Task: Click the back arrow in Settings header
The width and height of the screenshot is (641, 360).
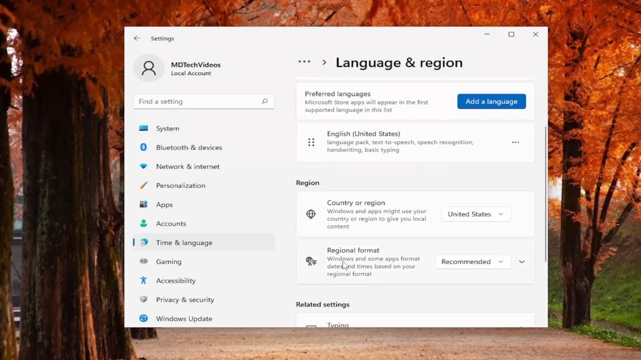Action: coord(137,38)
